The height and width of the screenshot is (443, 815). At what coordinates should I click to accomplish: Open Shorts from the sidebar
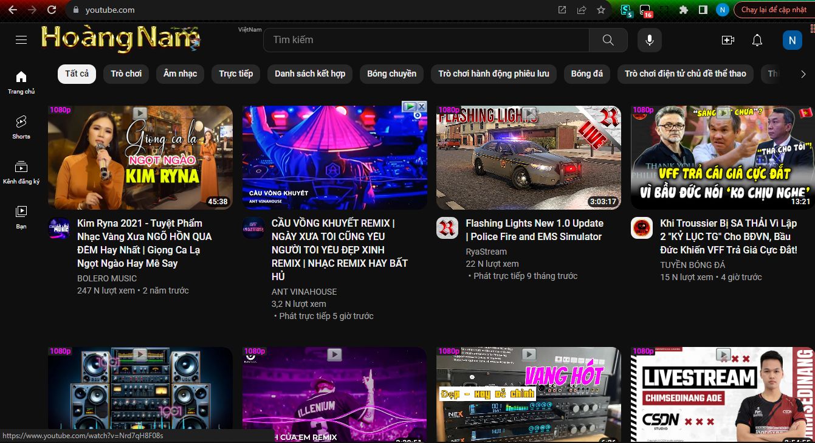[21, 128]
